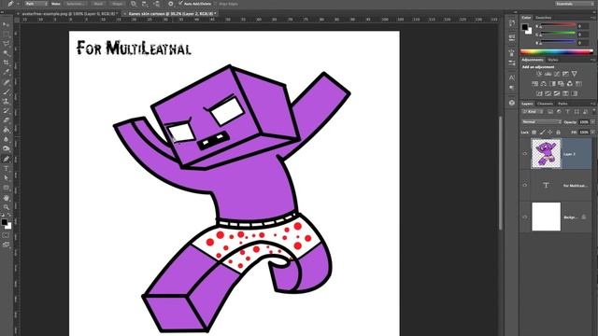Click Make Shape button
Screen dimensions: 598x336
[118, 4]
